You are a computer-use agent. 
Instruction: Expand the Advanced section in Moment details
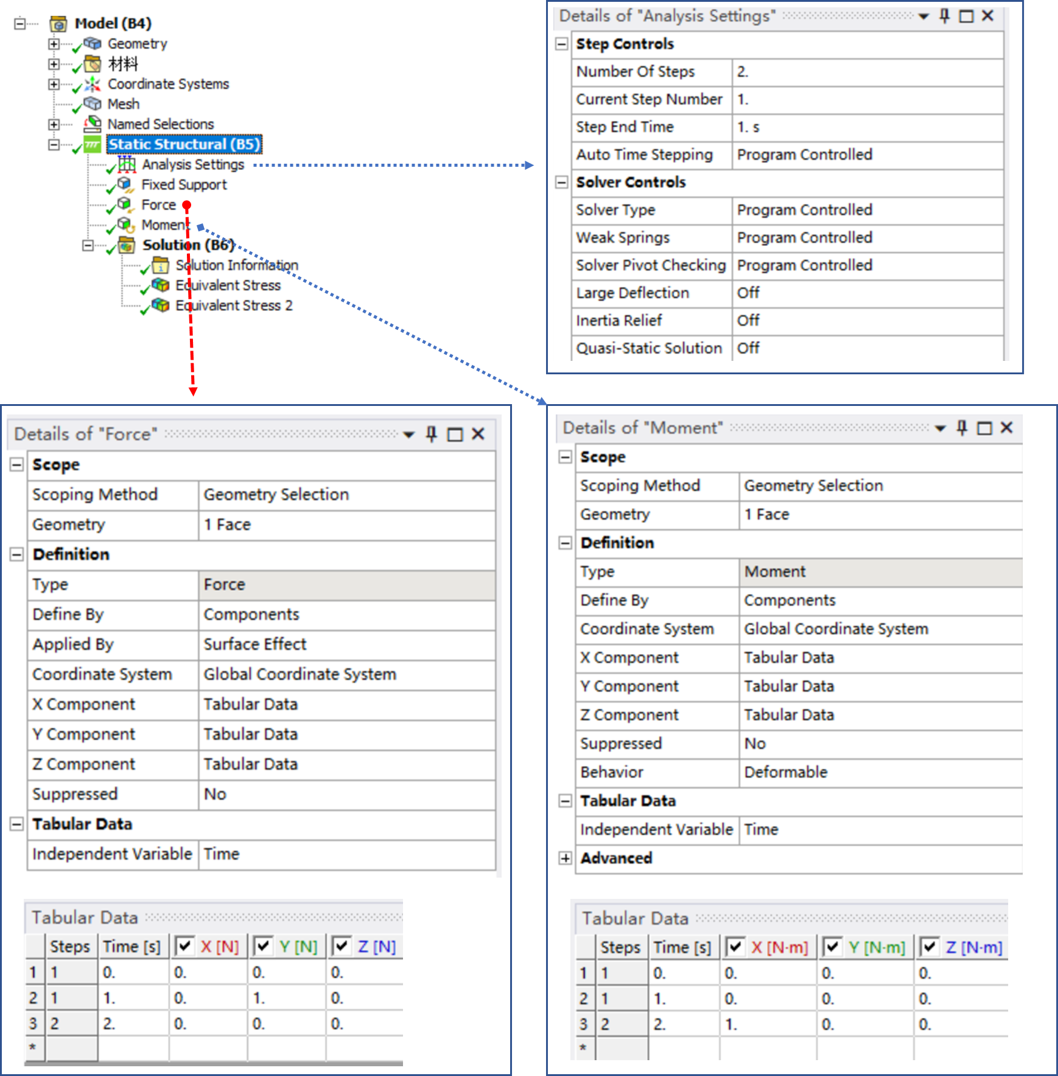click(566, 858)
